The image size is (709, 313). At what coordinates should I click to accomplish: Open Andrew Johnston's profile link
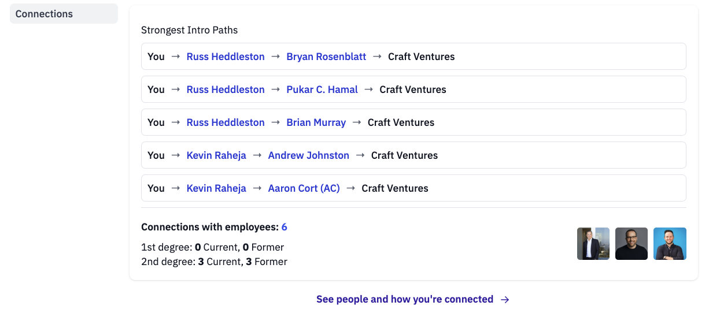(309, 155)
